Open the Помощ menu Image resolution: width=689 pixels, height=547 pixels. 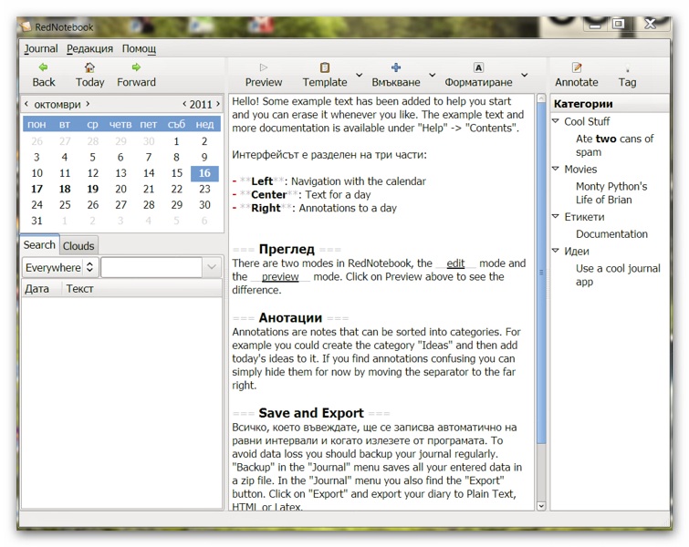[x=139, y=48]
